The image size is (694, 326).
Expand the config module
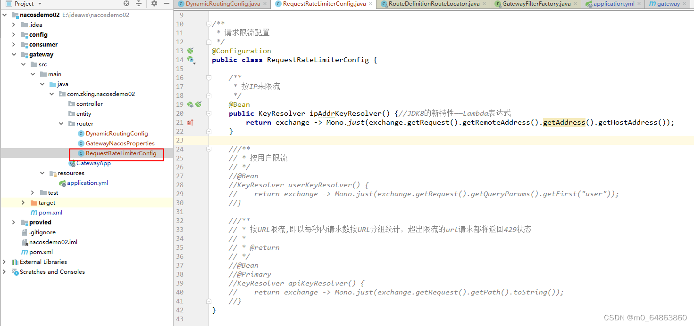click(x=14, y=35)
